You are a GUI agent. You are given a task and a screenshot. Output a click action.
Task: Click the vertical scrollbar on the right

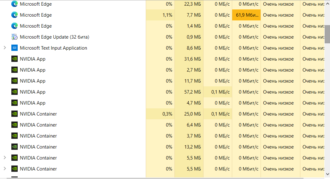pos(327,35)
